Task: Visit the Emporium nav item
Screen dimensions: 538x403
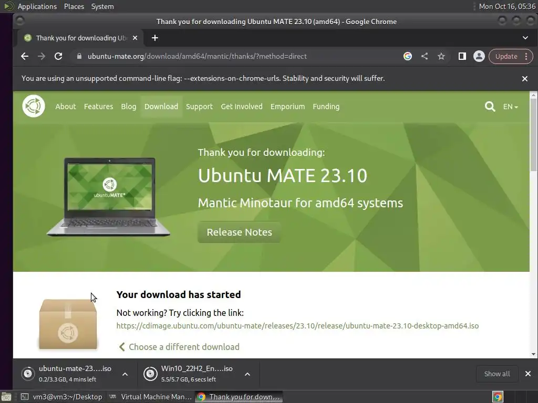Action: [x=287, y=107]
